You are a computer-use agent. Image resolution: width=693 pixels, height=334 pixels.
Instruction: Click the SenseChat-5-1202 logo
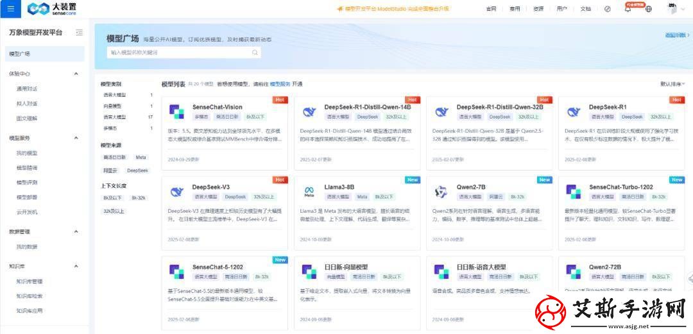coord(177,272)
